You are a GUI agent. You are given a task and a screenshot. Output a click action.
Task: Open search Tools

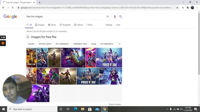[x=118, y=25]
